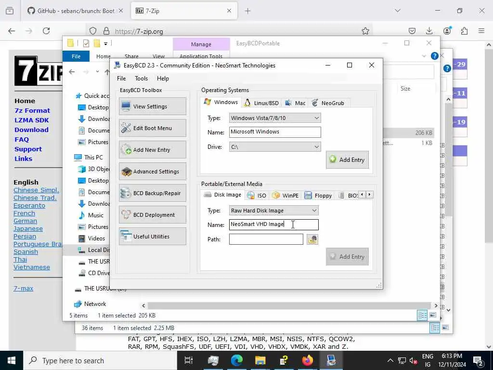
Task: Select the Floppy tab
Action: [318, 196]
